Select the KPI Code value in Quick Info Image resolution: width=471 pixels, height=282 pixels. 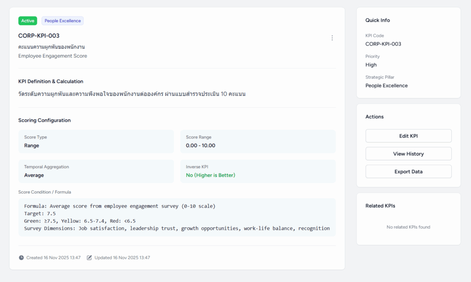(x=383, y=44)
